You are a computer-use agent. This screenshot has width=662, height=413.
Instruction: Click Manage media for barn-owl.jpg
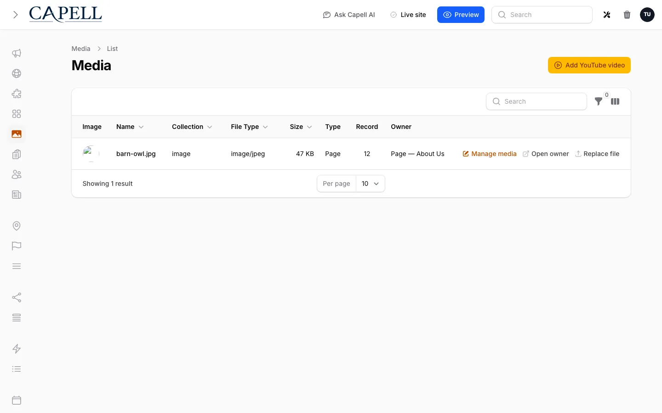pos(490,154)
